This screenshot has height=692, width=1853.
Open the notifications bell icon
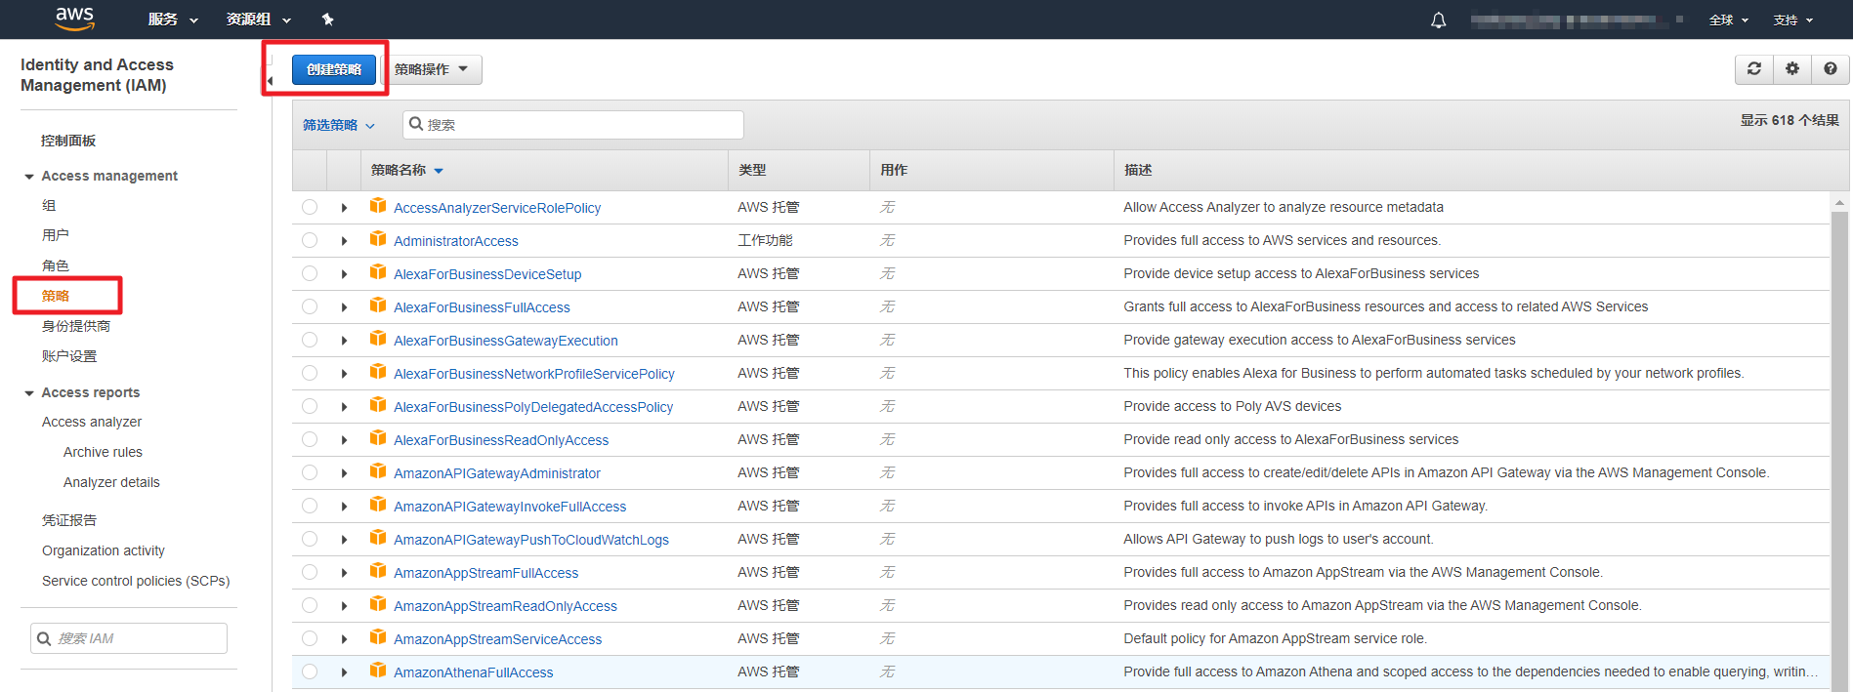pyautogui.click(x=1438, y=20)
